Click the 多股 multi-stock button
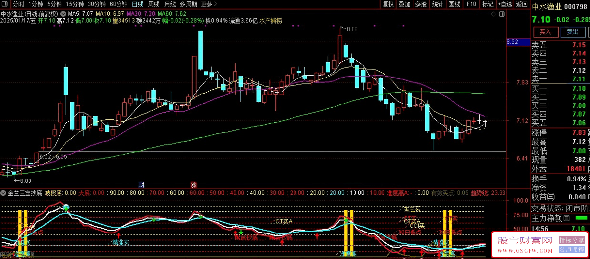This screenshot has width=590, height=259. [x=421, y=4]
